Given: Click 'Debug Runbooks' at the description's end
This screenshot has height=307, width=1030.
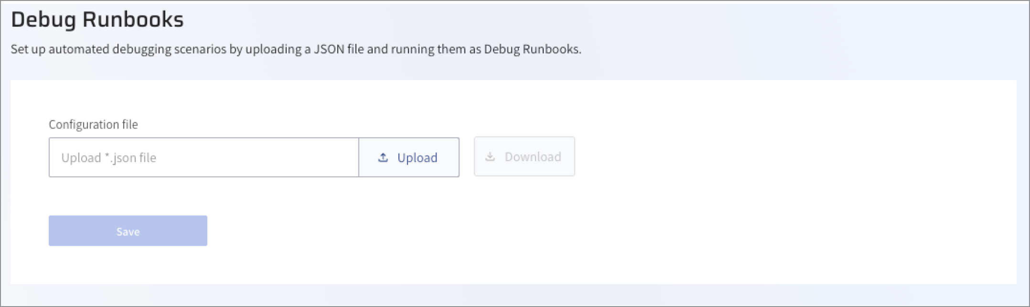Looking at the screenshot, I should pos(532,49).
